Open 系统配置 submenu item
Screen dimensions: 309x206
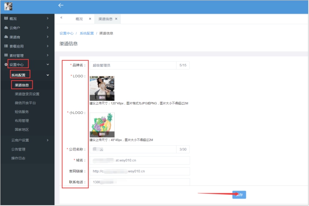pos(19,75)
